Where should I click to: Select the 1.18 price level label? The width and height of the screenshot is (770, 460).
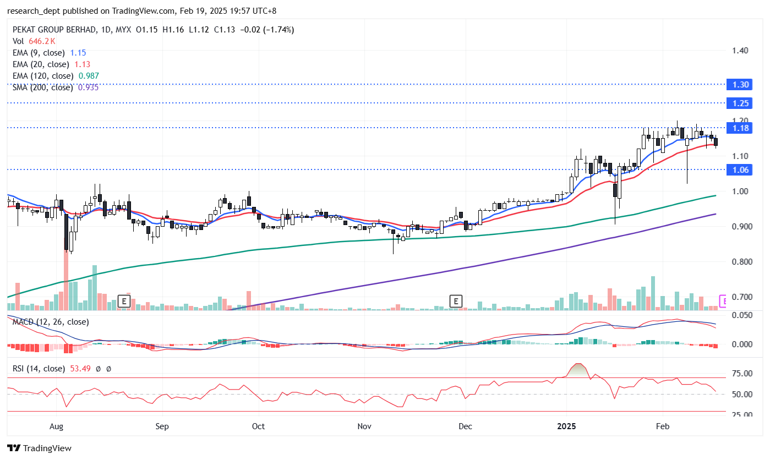pos(738,128)
